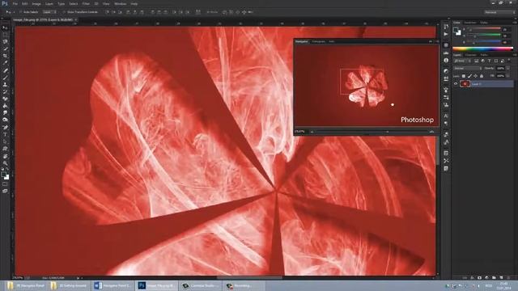Switch to Histogram tab in Navigator panel
Viewport: 518px width, 291px height.
pyautogui.click(x=318, y=41)
